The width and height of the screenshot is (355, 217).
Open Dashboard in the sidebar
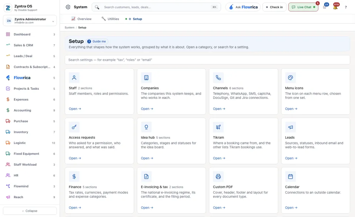30,34
